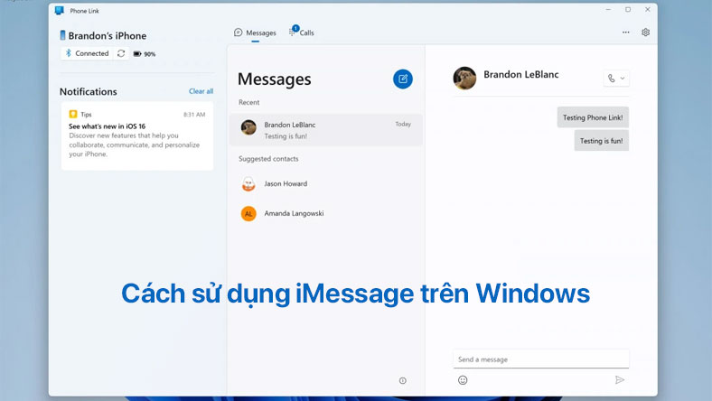Click the Tips app icon in notification
The height and width of the screenshot is (401, 712).
[x=73, y=114]
